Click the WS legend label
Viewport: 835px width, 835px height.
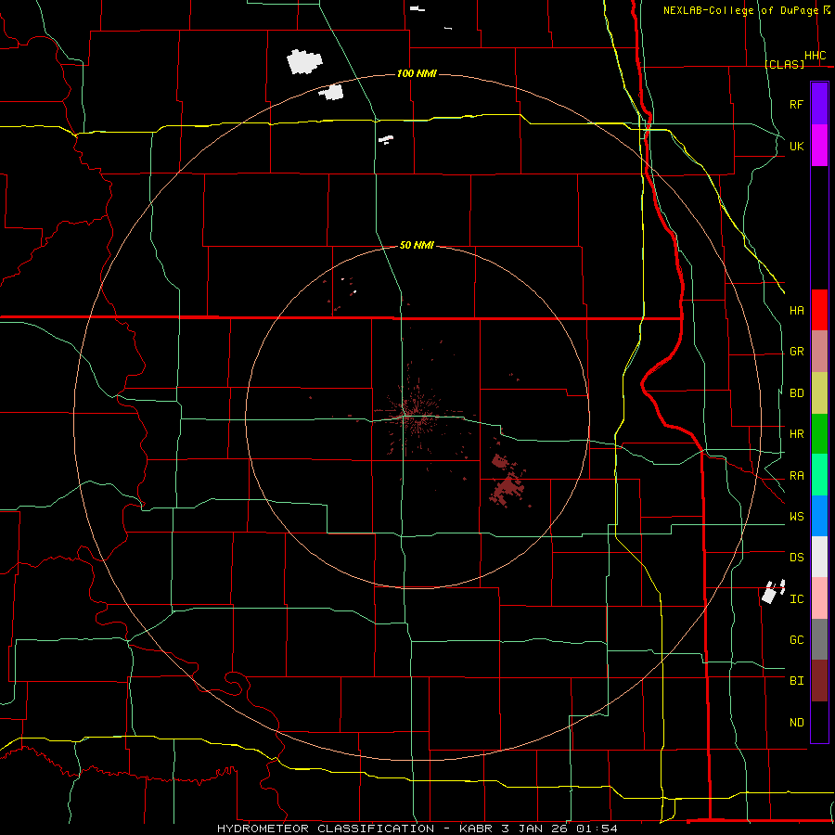tap(796, 517)
